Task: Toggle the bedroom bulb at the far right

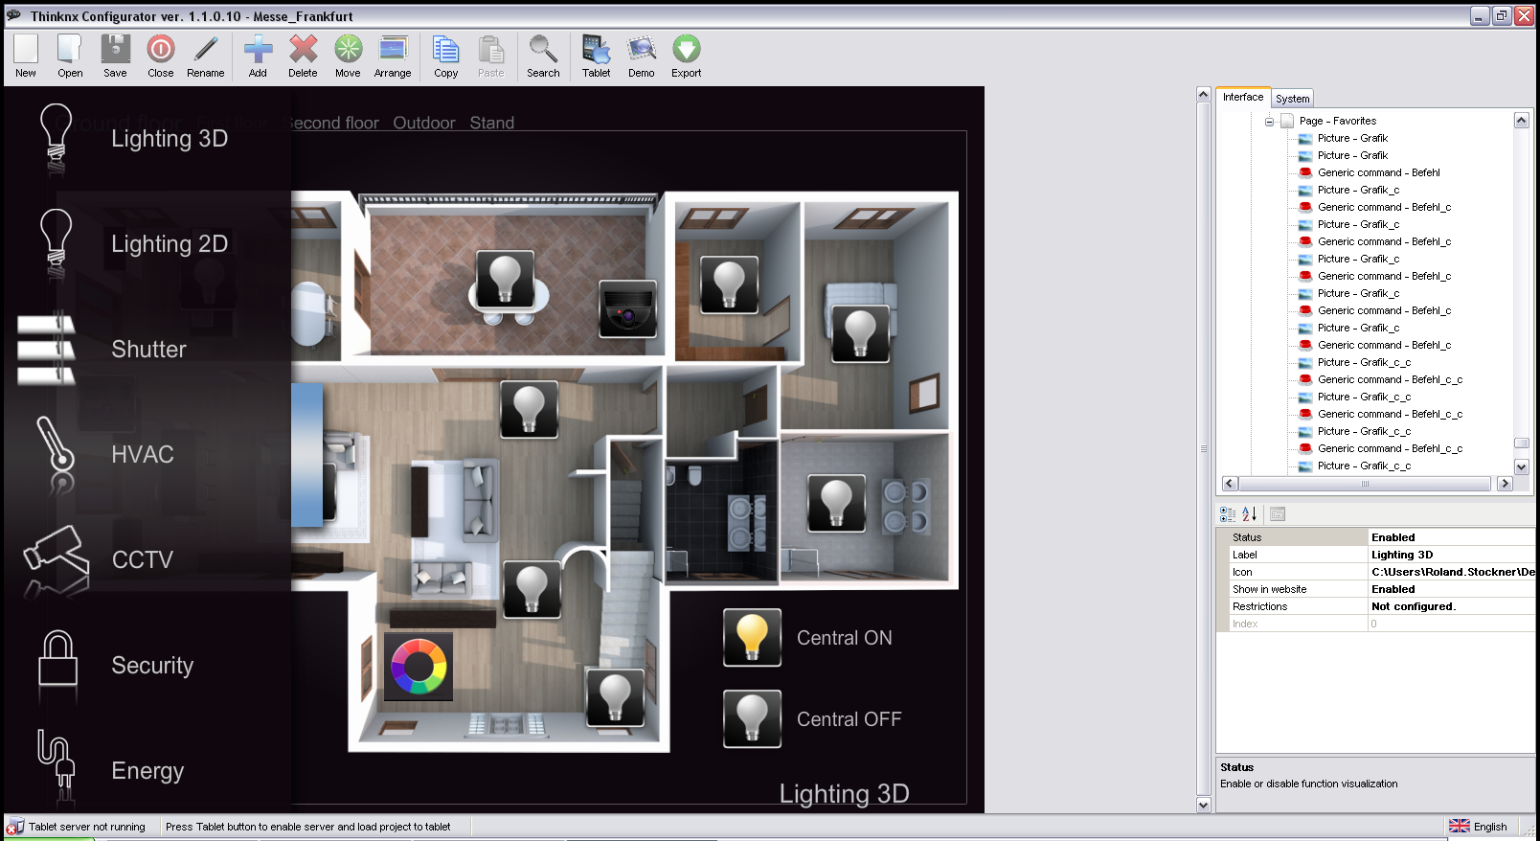Action: (x=860, y=333)
